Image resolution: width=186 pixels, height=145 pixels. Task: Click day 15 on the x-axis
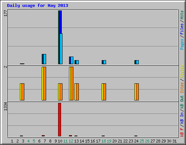(87, 141)
